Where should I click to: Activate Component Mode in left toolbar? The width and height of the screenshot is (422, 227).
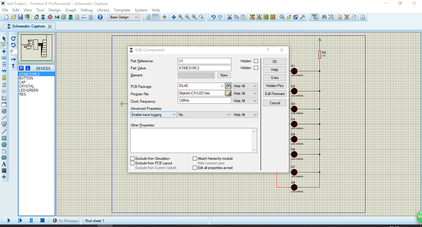(4, 45)
